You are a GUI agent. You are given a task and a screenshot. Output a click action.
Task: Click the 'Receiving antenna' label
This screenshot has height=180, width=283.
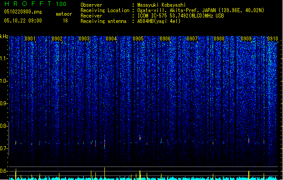(x=103, y=21)
